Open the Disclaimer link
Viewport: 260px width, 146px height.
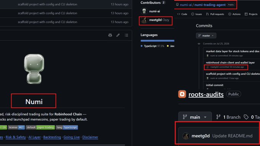point(90,137)
